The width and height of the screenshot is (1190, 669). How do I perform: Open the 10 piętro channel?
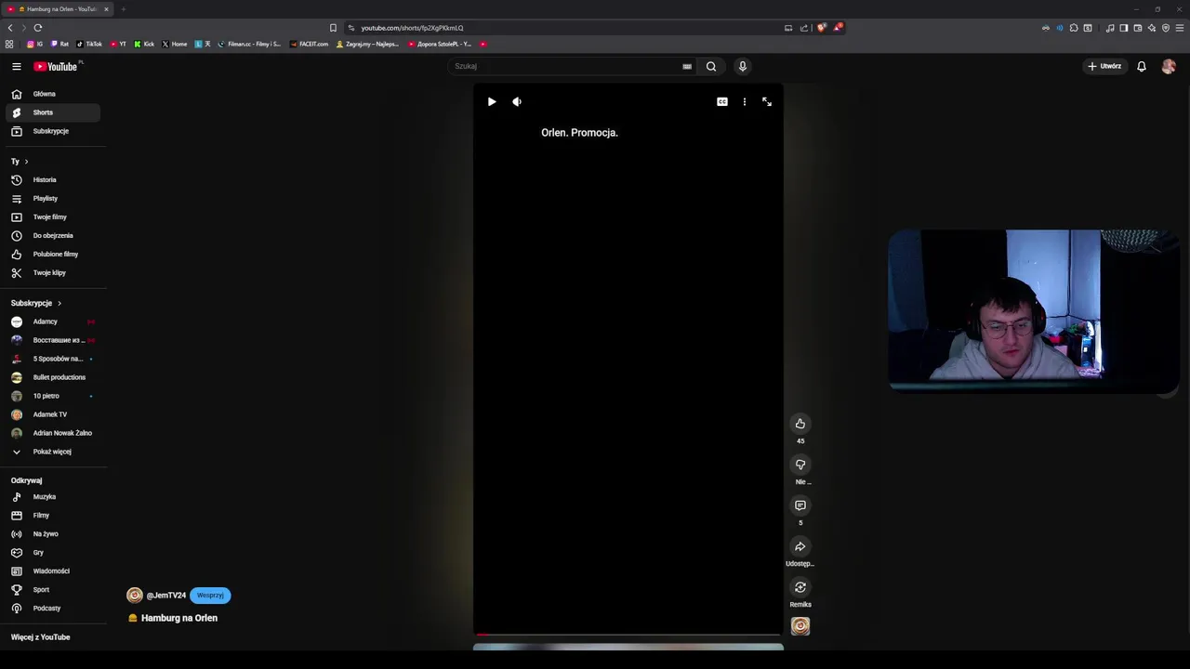(x=52, y=396)
